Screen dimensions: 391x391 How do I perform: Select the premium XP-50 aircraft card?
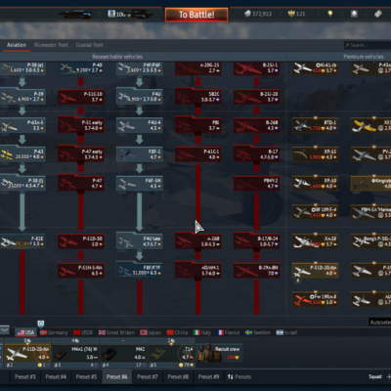[x=315, y=183]
